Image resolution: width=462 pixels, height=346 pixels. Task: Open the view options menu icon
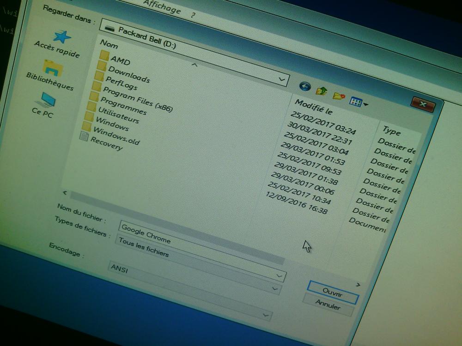point(358,102)
